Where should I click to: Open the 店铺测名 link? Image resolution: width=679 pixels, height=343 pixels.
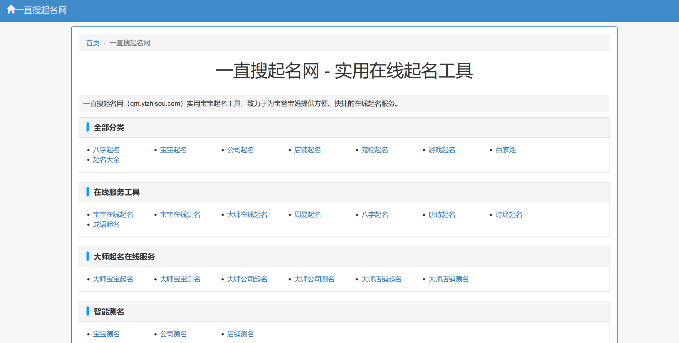241,334
